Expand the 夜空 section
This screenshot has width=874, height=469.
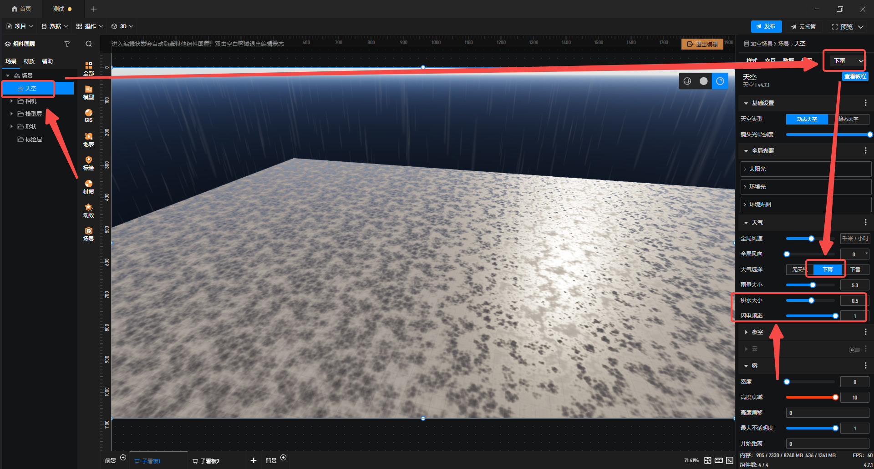pyautogui.click(x=757, y=332)
